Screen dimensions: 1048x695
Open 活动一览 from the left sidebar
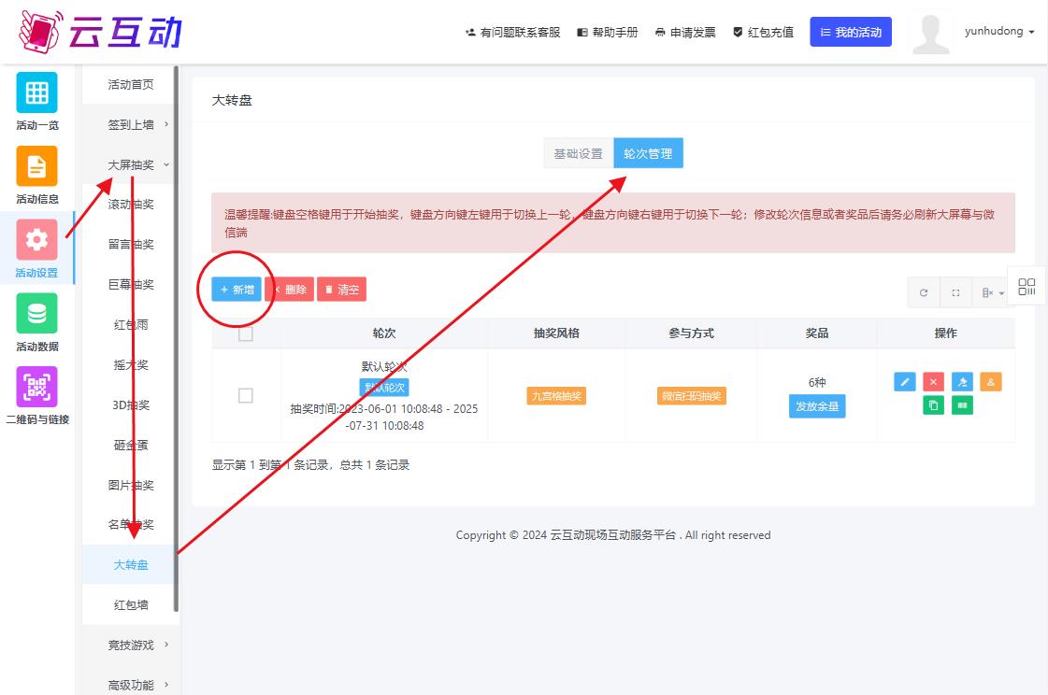36,102
